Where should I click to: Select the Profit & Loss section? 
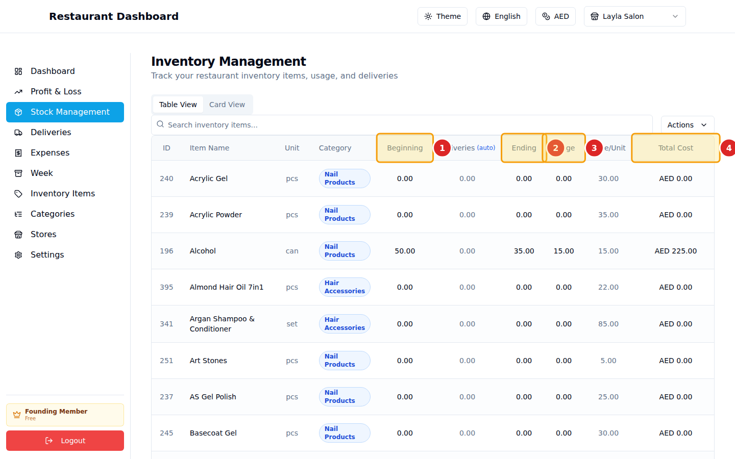[x=56, y=91]
